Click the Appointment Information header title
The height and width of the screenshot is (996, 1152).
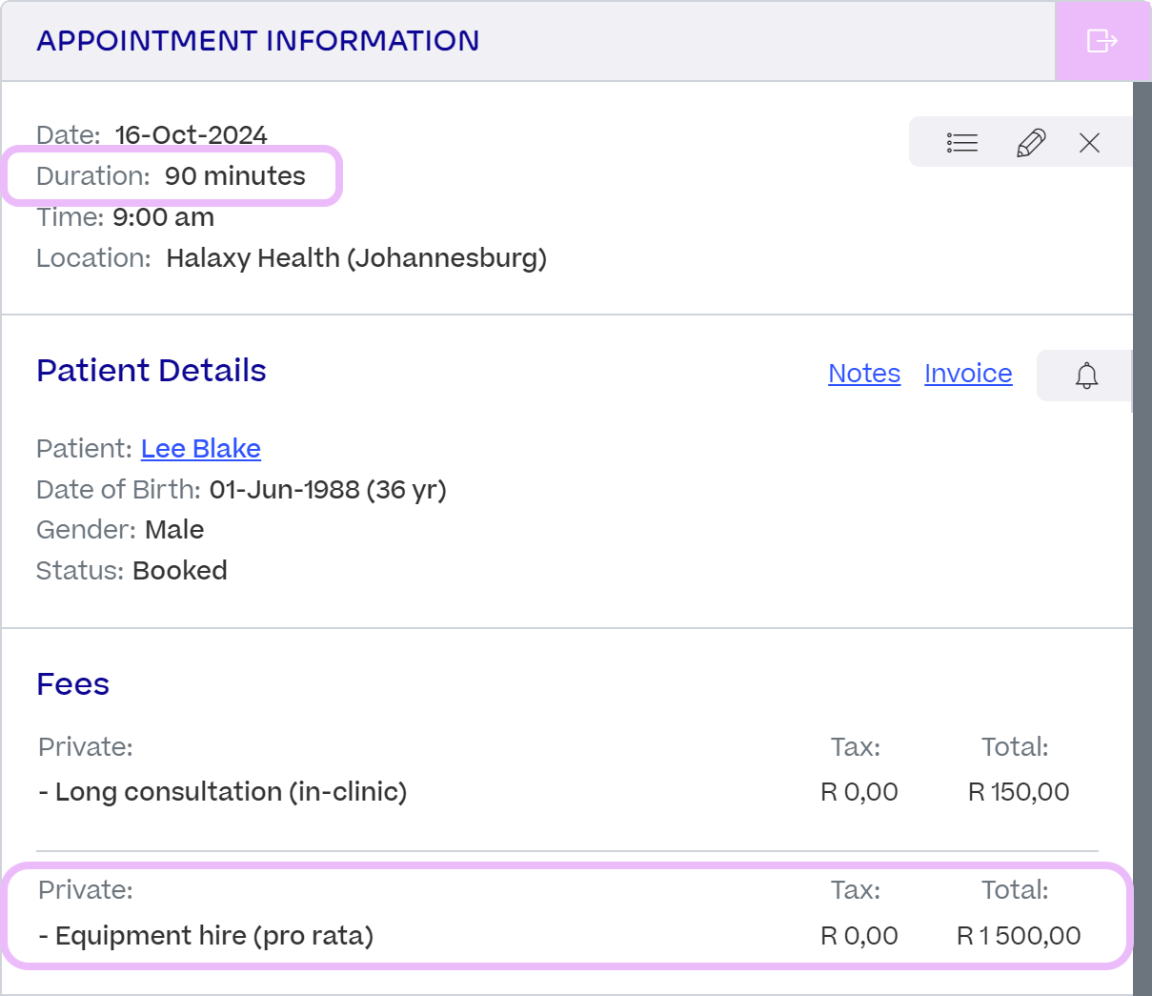pyautogui.click(x=257, y=41)
